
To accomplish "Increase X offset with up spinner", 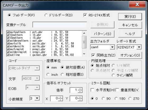I will [61, 97].
